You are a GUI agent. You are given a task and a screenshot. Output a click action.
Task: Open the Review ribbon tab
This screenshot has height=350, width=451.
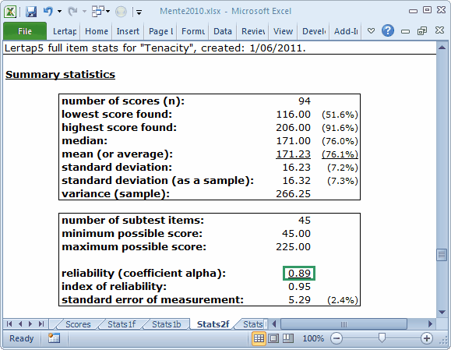tap(253, 31)
